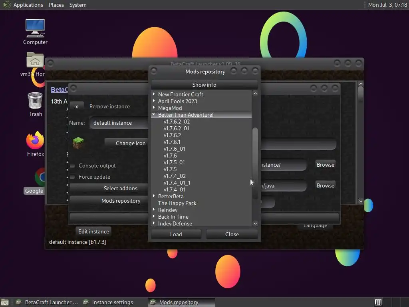Collapse the Better Than Adventure! entry
The height and width of the screenshot is (307, 409).
click(x=154, y=114)
